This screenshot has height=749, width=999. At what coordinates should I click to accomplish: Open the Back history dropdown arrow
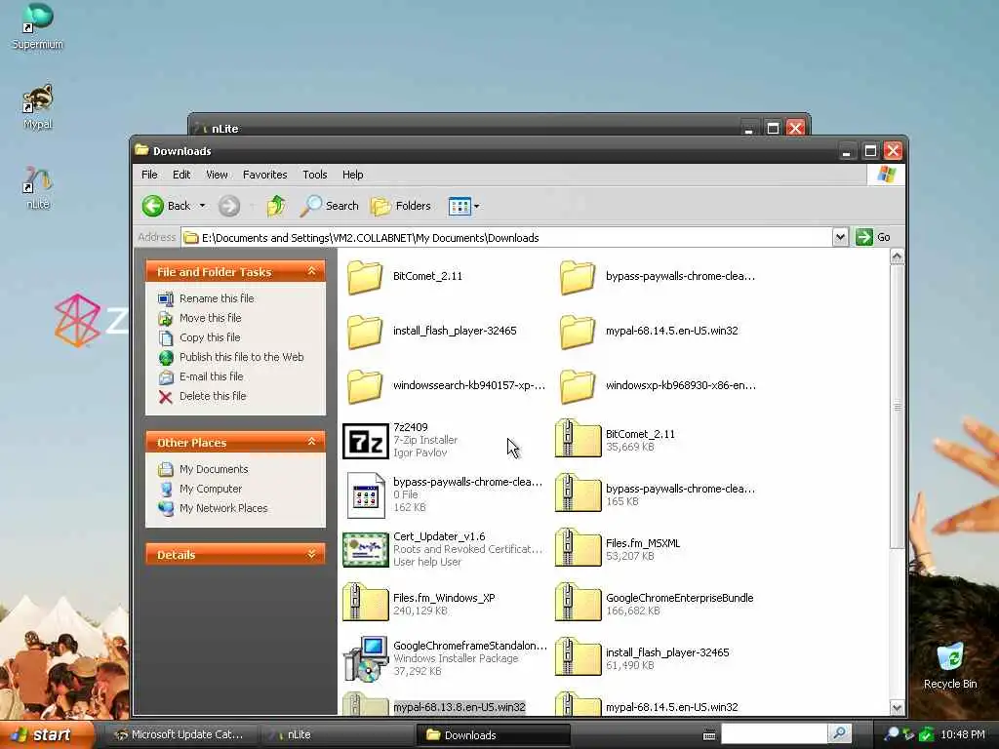[x=203, y=206]
